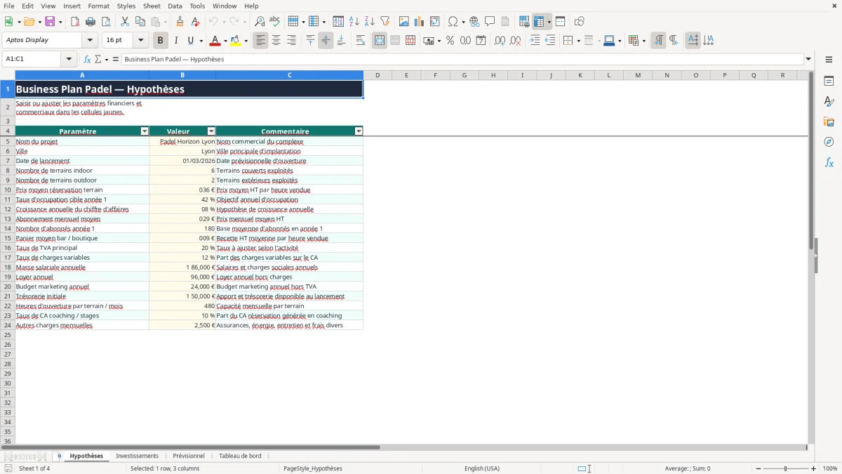Toggle Freeze Rows and Columns button
The width and height of the screenshot is (842, 474).
[539, 22]
